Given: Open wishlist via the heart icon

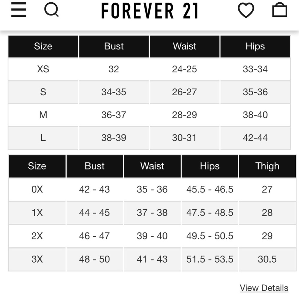Looking at the screenshot, I should [246, 11].
